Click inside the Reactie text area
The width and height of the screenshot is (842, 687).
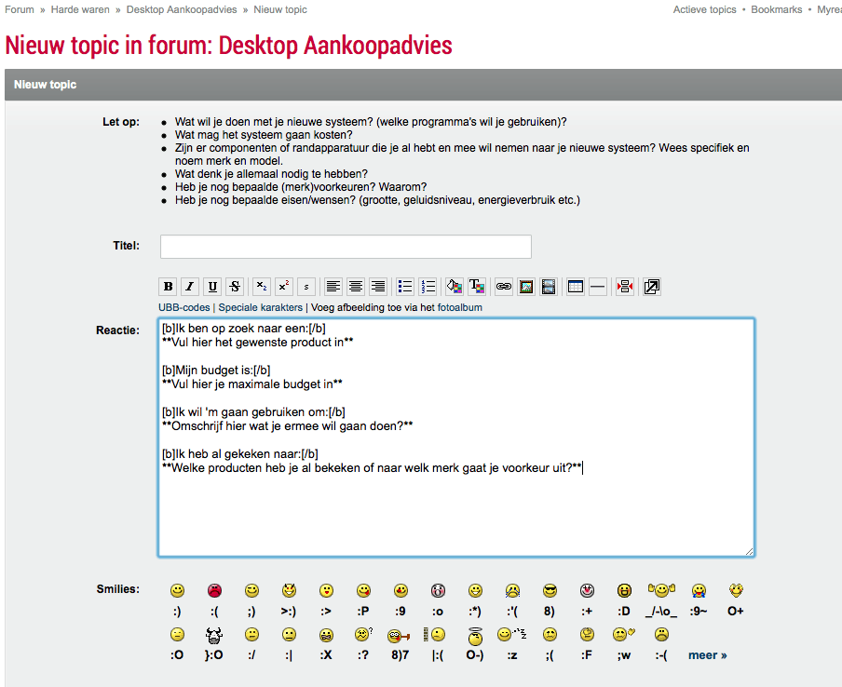point(456,438)
